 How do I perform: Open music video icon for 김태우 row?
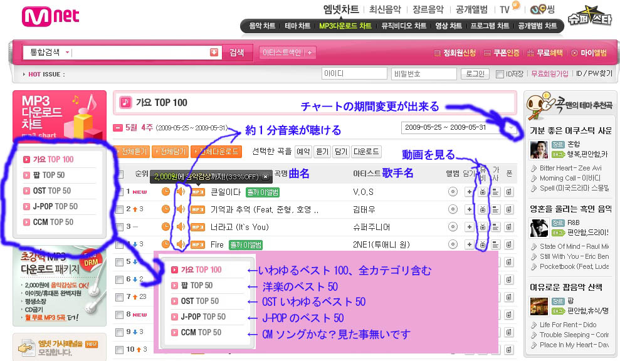tap(483, 209)
